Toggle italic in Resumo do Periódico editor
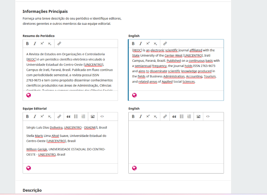 pos(35,44)
